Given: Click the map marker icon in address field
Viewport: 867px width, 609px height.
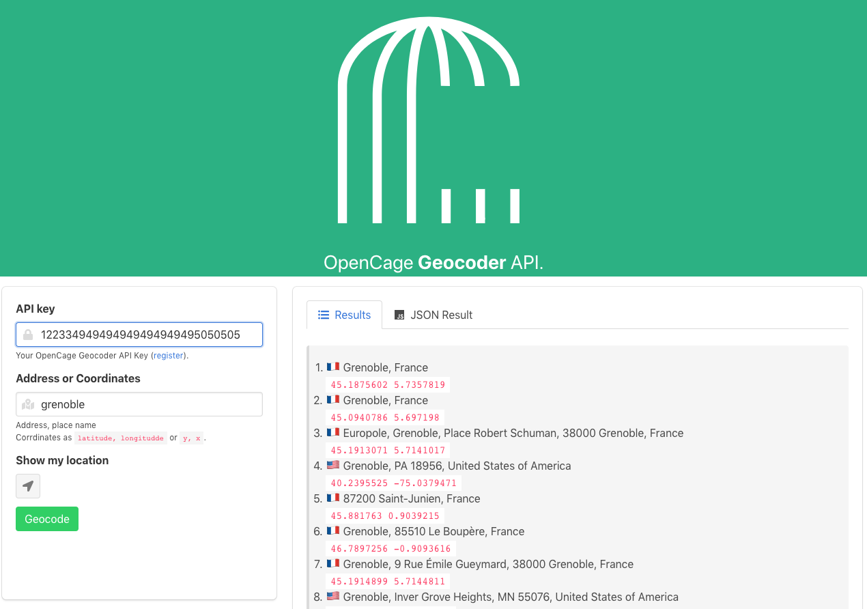Looking at the screenshot, I should [x=28, y=404].
